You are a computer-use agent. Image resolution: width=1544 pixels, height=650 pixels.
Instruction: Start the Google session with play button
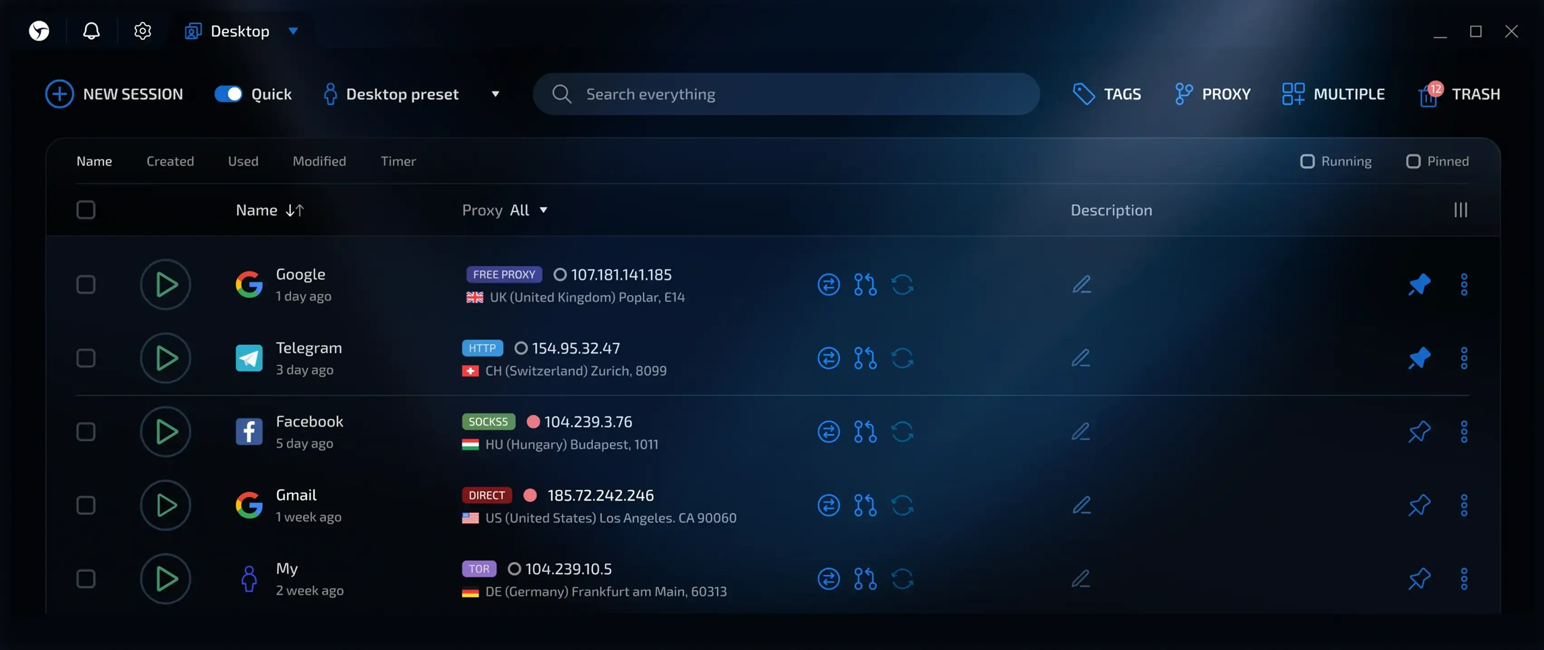pyautogui.click(x=165, y=285)
